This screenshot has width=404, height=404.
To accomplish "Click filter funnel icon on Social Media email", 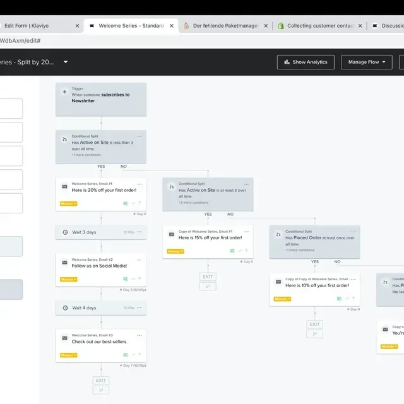I will point(140,279).
